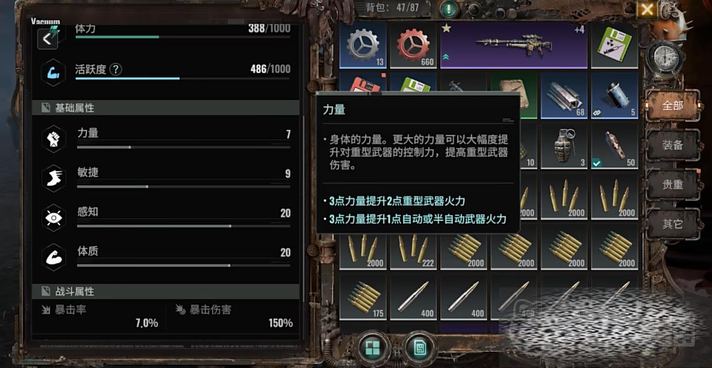Click the back arrow in character panel
The height and width of the screenshot is (368, 712).
click(47, 39)
